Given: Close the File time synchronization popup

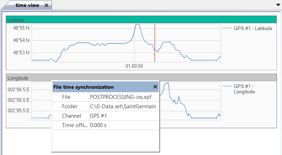Looking at the screenshot, I should [x=155, y=87].
